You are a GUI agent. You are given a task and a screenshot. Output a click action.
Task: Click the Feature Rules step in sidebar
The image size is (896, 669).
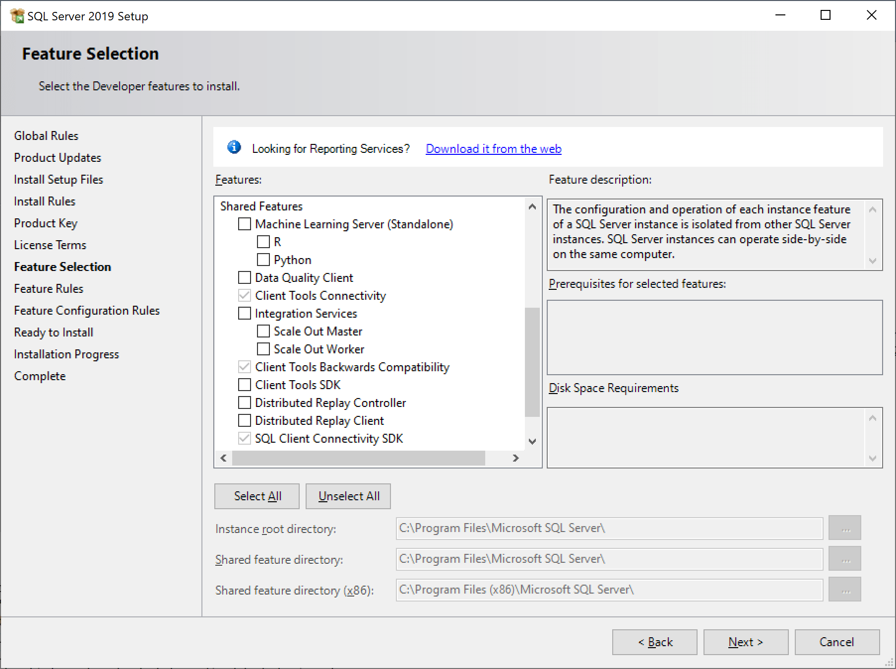pyautogui.click(x=49, y=289)
